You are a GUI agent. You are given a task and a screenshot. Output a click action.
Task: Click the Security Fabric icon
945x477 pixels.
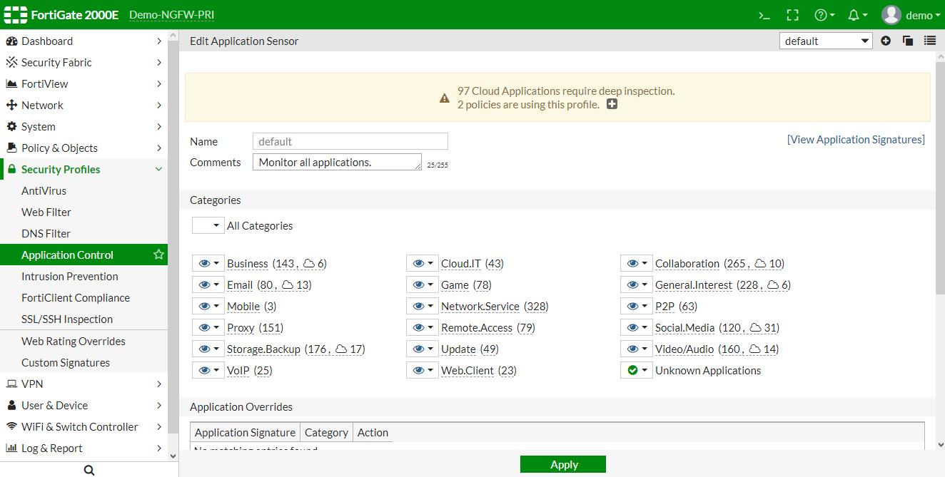click(x=11, y=63)
